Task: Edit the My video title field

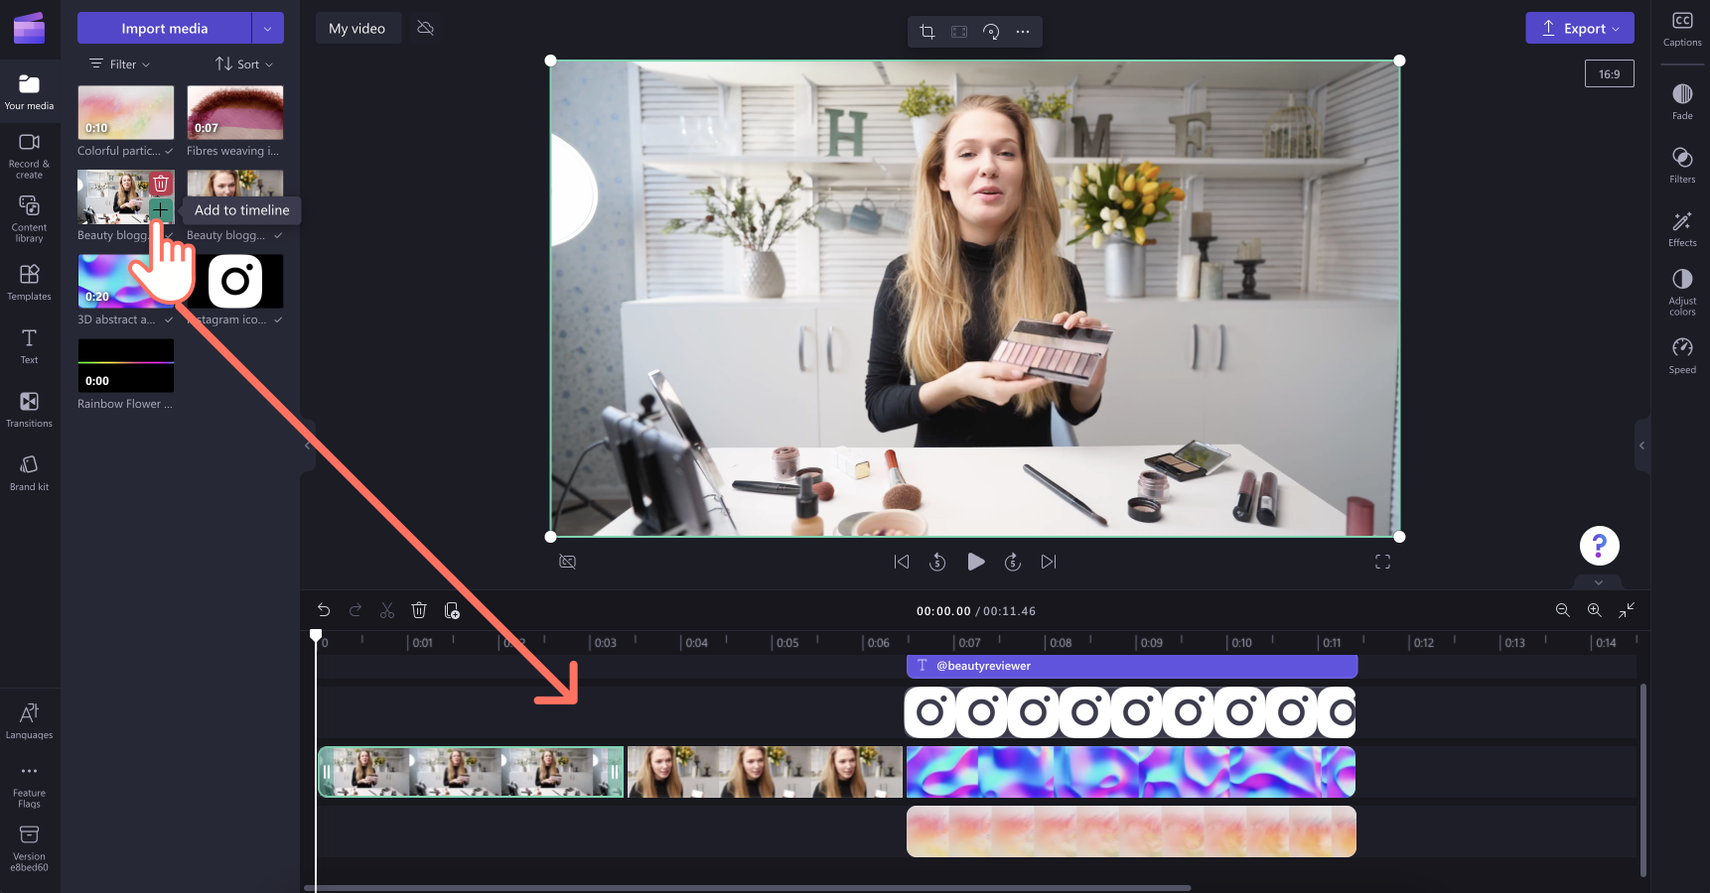Action: [357, 28]
